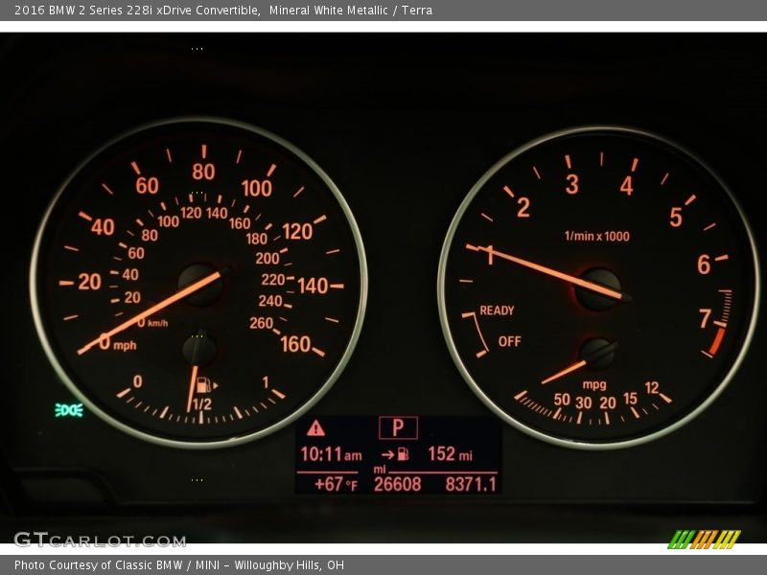
Task: Click the speedometer needle center hub
Action: point(198,285)
